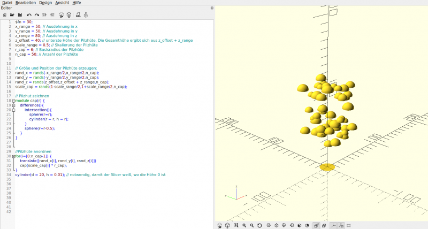Toggle the Show Axes button
This screenshot has height=229, width=428.
point(333,226)
